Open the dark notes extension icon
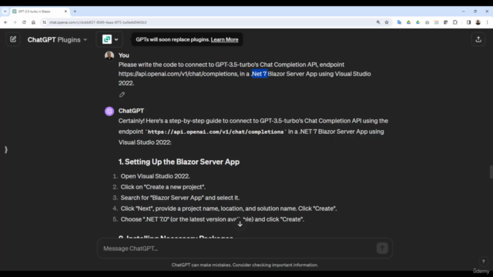 (x=445, y=22)
